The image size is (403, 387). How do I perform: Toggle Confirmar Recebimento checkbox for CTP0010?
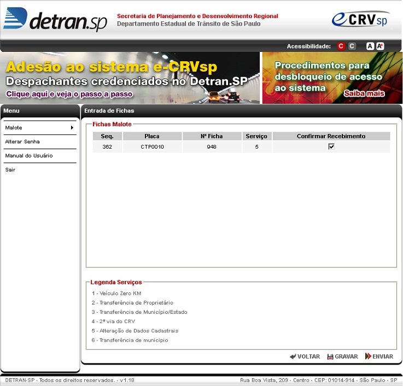331,146
